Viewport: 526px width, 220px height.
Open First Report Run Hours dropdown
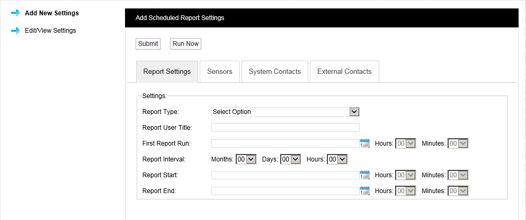pos(406,144)
